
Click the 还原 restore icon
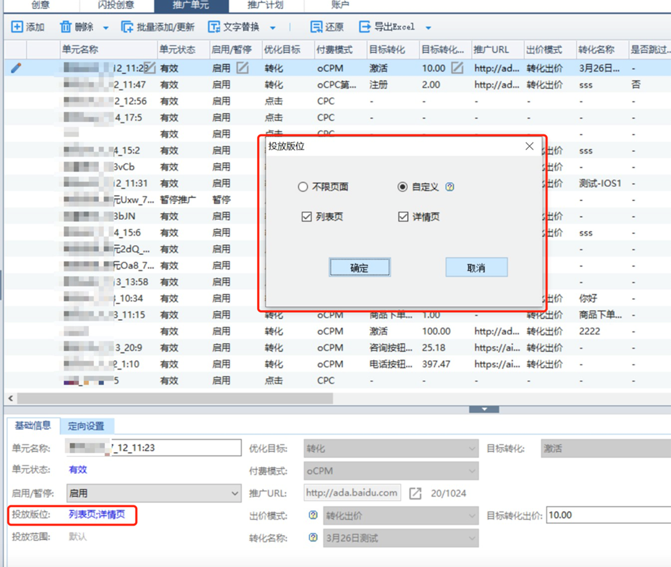coord(316,27)
